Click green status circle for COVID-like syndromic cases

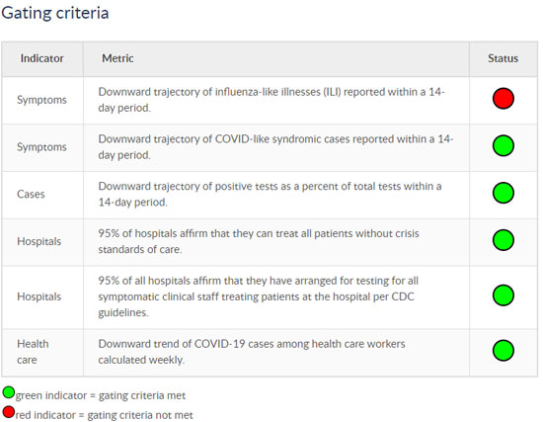click(504, 145)
